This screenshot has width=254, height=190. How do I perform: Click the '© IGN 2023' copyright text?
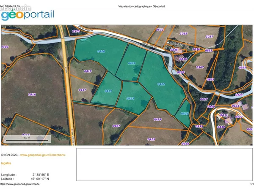click(9, 155)
